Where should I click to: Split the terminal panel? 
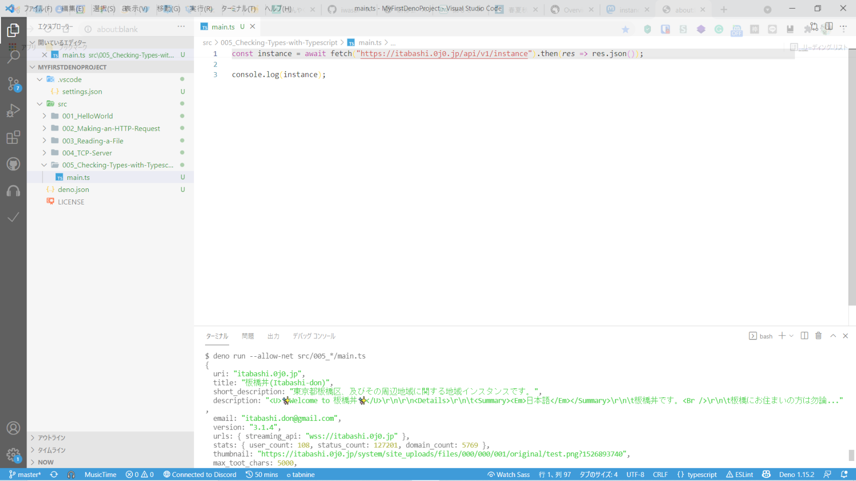click(x=804, y=336)
